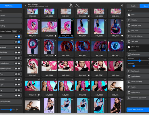Go back with the chevron beside All Catalogs
Screen dimensions: 149x115
26,5
